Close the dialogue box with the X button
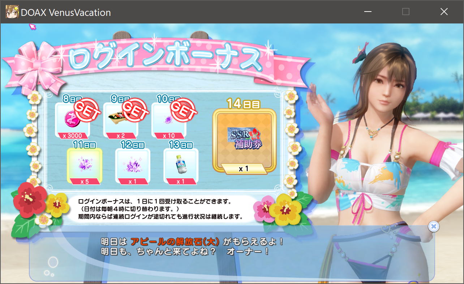The width and height of the screenshot is (464, 284). tap(434, 226)
